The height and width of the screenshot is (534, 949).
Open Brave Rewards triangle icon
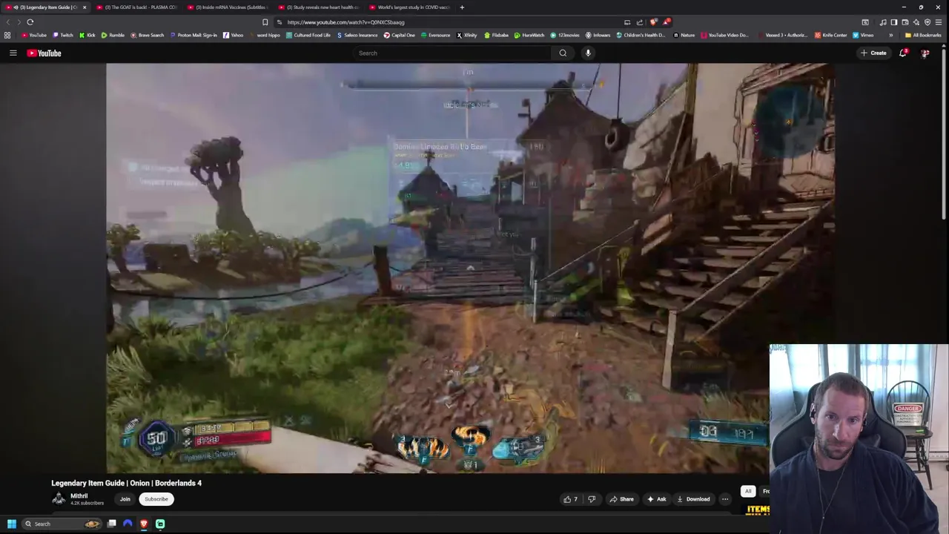click(666, 22)
